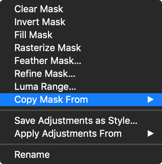Open the Apply Adjustments From submenu

coord(81,134)
